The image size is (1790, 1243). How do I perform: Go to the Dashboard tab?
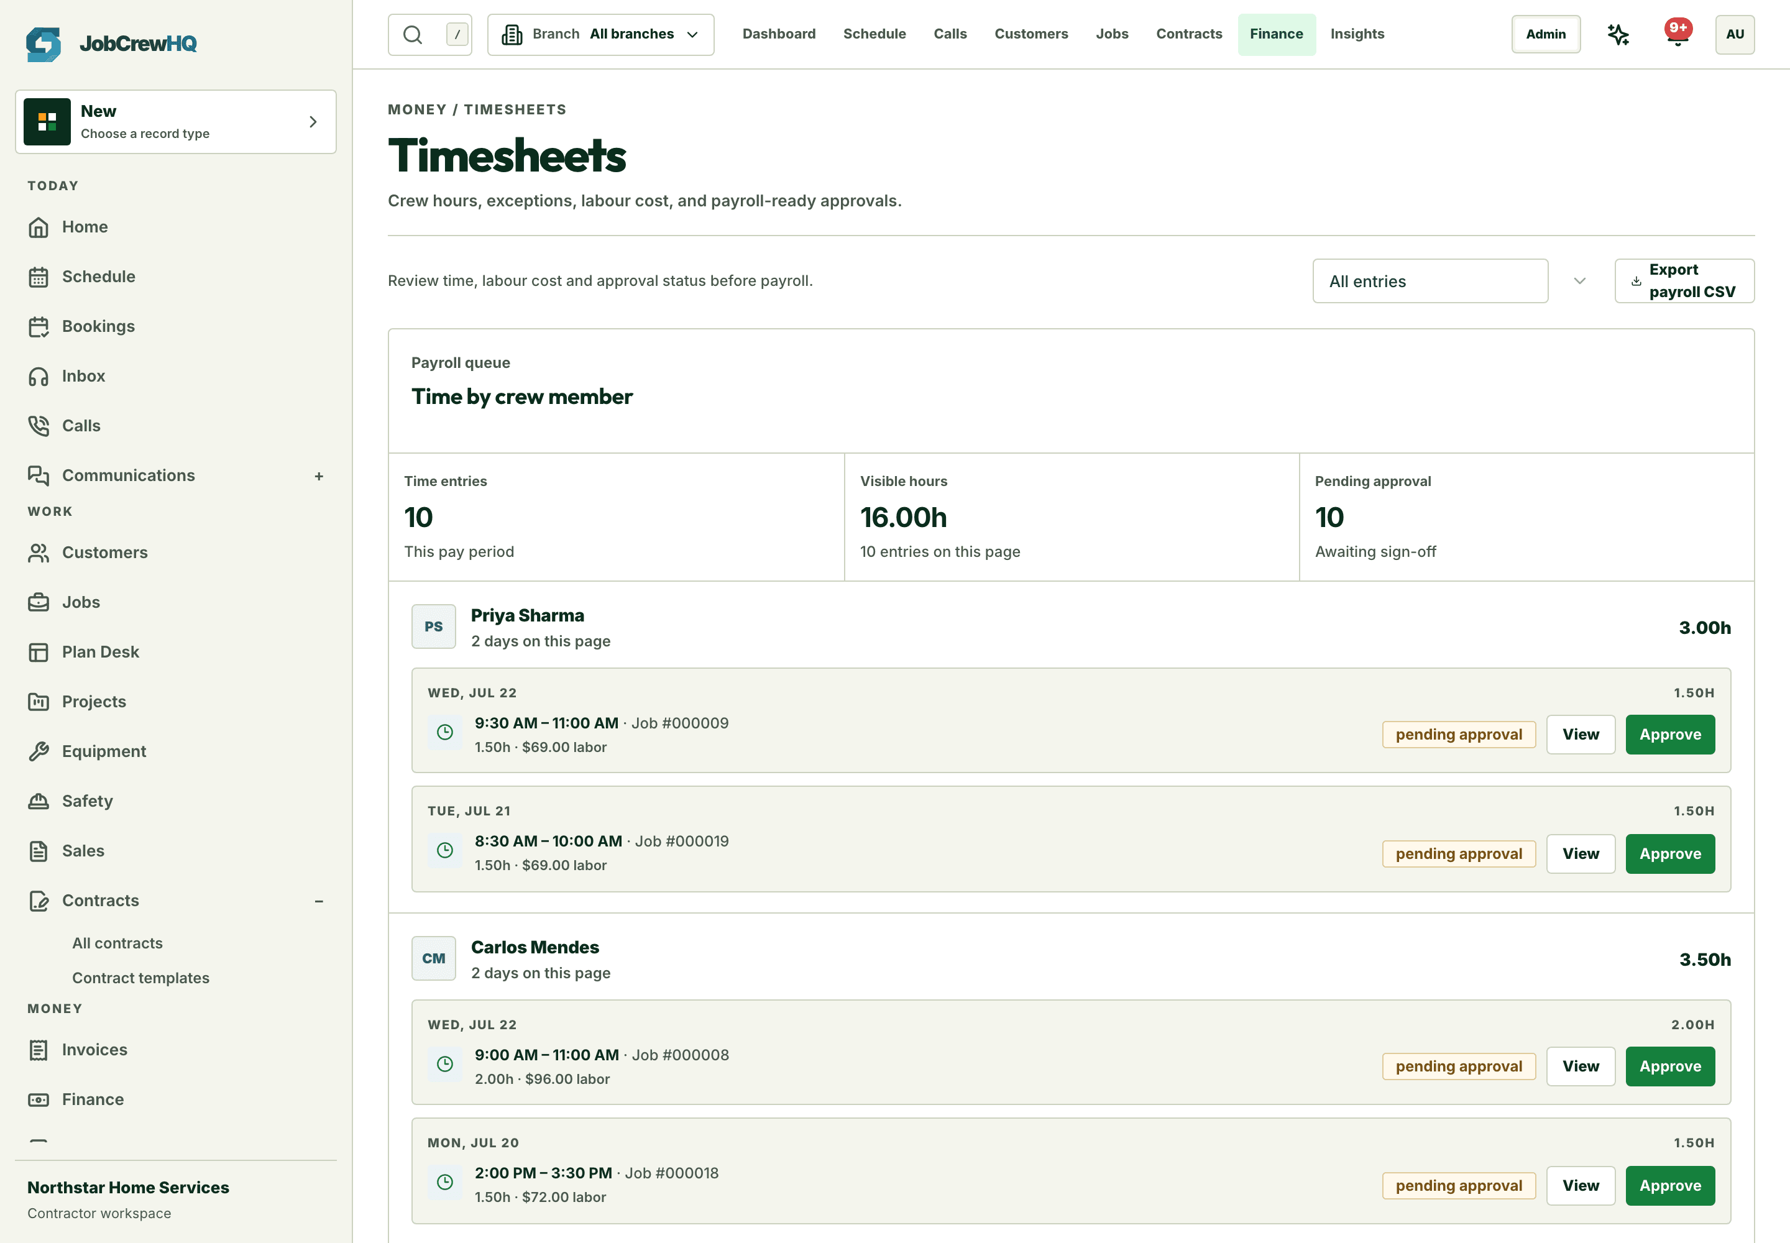coord(779,34)
